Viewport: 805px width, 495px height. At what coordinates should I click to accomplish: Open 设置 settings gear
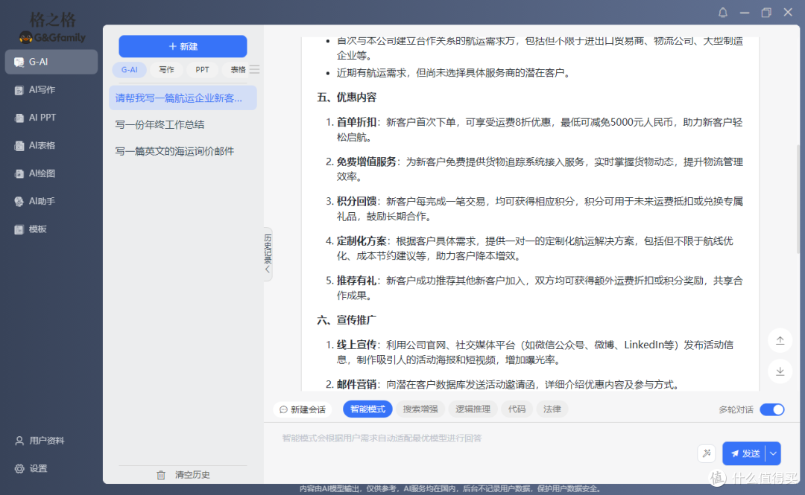(x=31, y=468)
